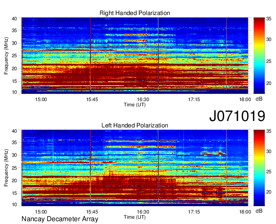Click the 20 MHz tick on upper plot
This screenshot has width=276, height=224.
point(15,69)
